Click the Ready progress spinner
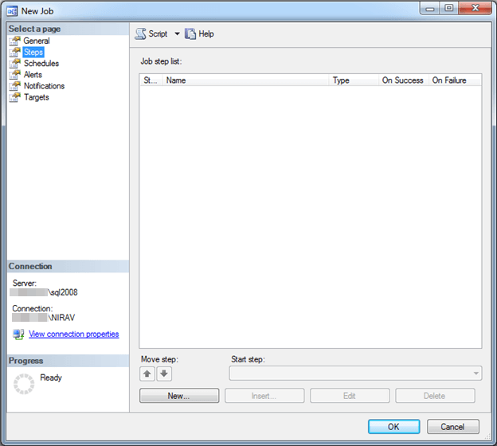The height and width of the screenshot is (446, 497). (x=24, y=384)
